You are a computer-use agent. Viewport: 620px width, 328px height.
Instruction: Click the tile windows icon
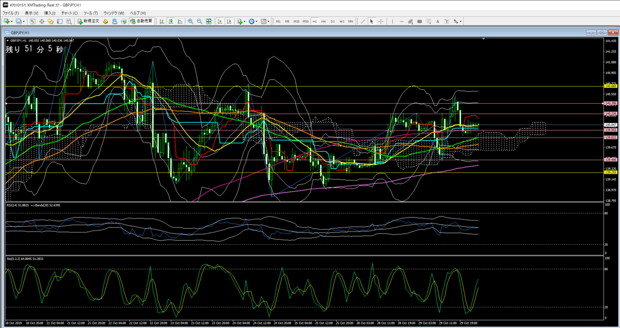point(209,21)
